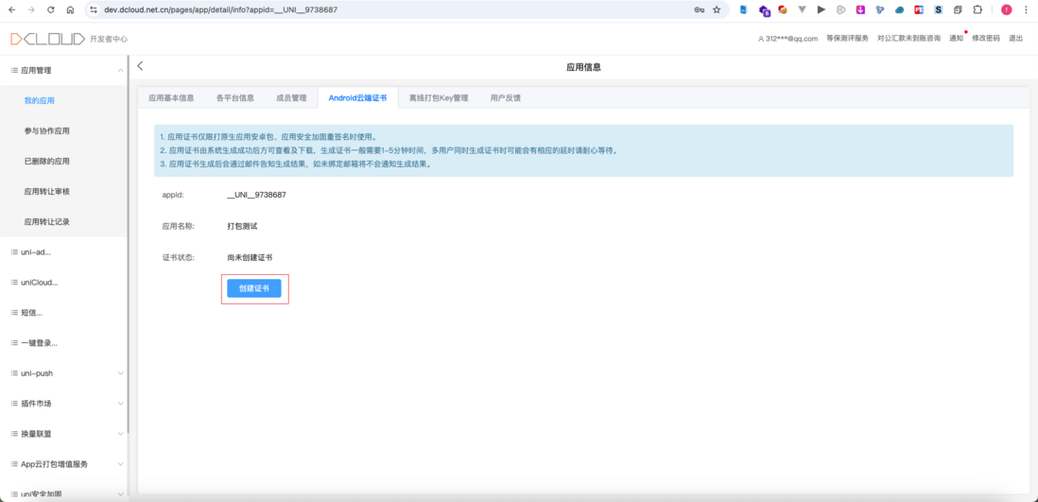1038x502 pixels.
Task: Click the gray circular extension icon
Action: (840, 10)
